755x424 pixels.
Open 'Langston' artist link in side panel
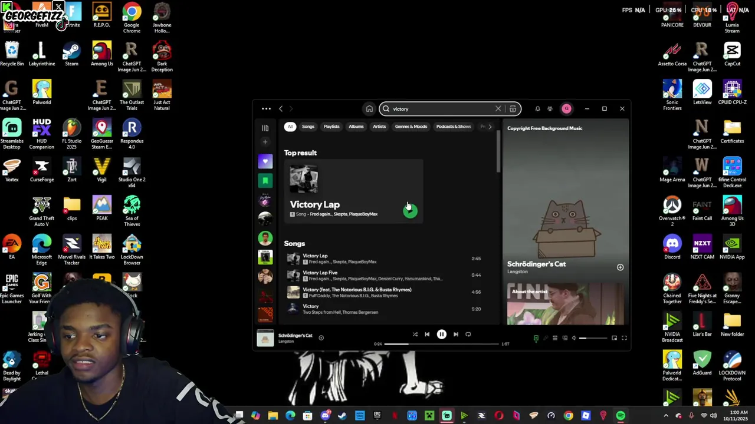517,271
